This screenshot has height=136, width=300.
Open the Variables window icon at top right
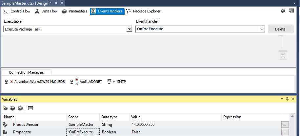coord(291,11)
